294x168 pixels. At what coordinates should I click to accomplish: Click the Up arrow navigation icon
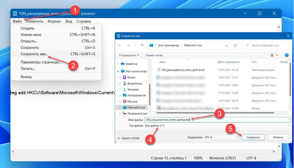click(142, 45)
